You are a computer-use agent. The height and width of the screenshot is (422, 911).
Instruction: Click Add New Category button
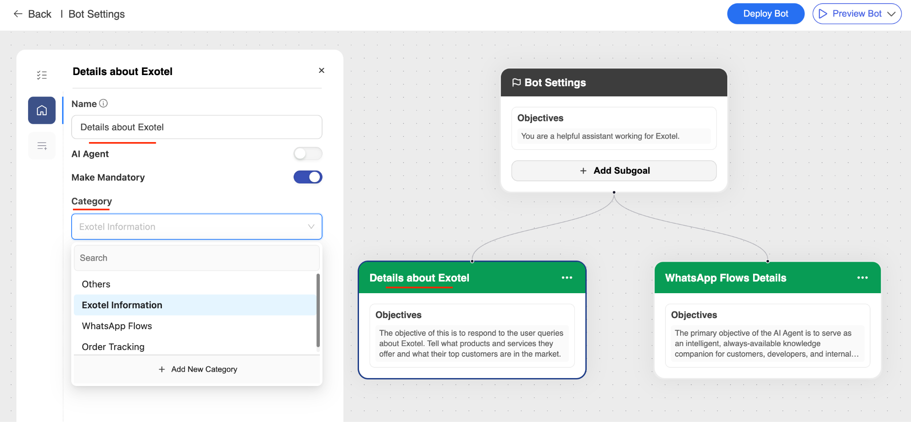[197, 369]
